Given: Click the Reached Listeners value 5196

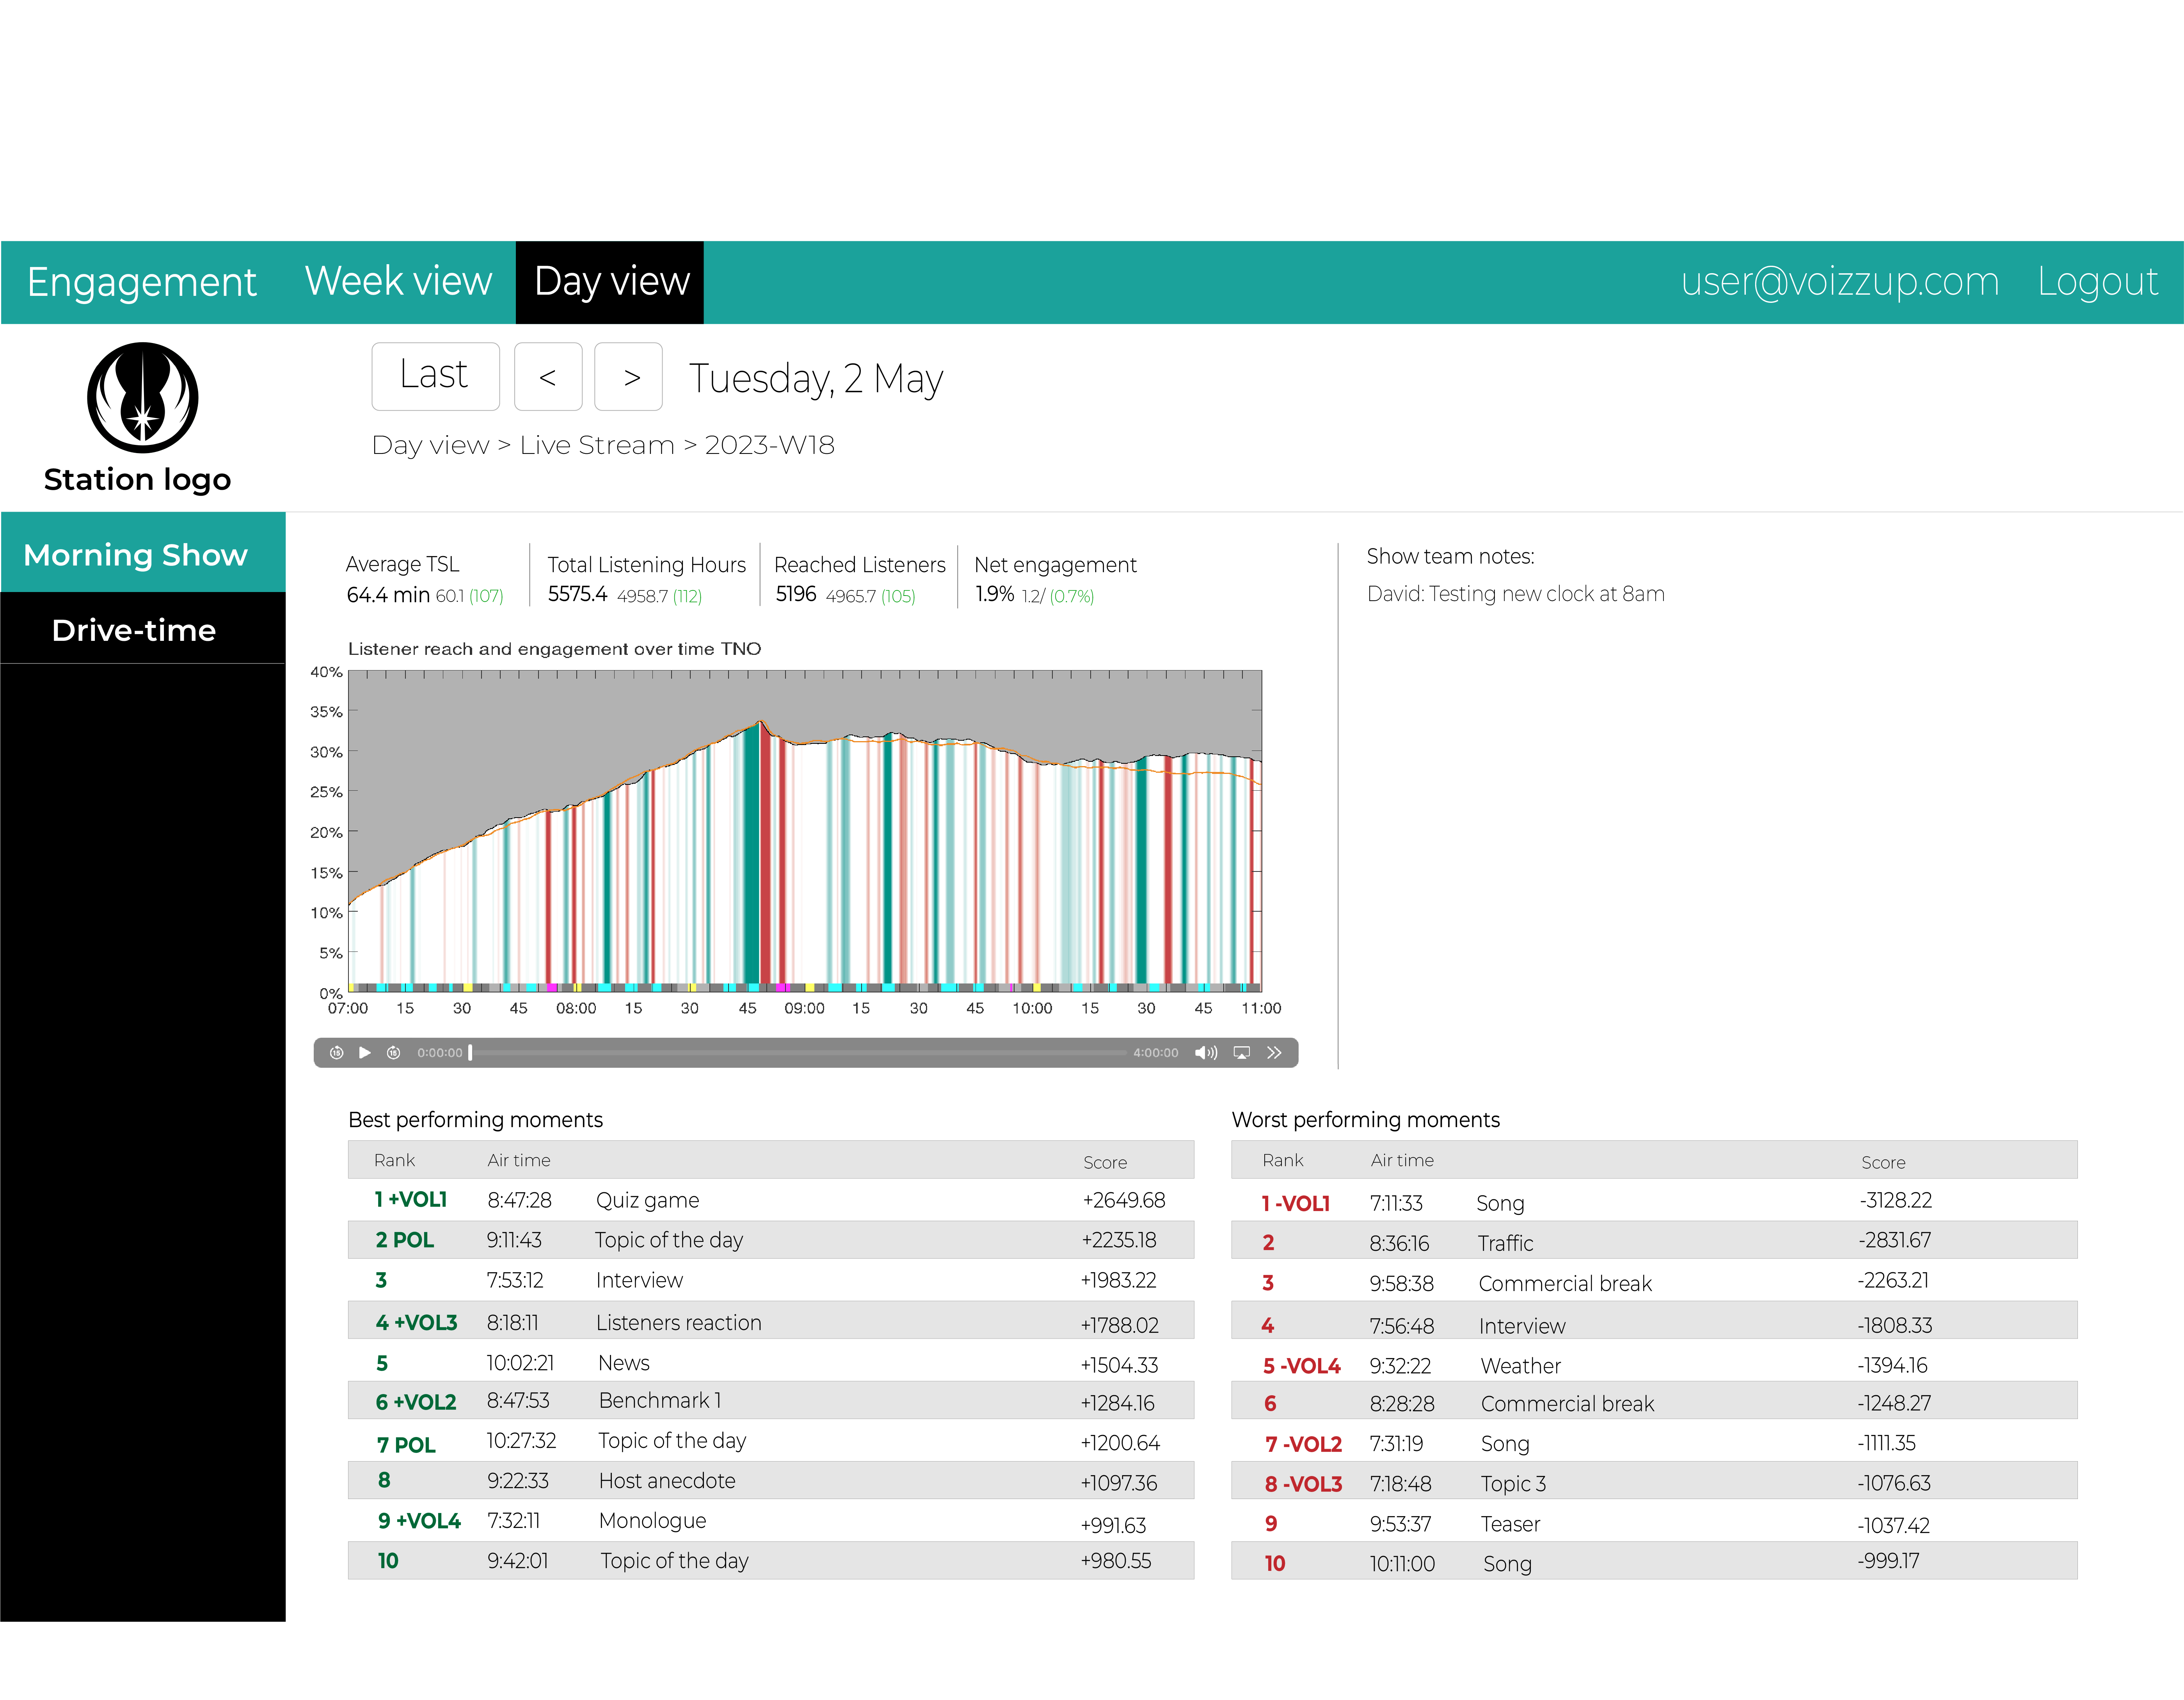Looking at the screenshot, I should coord(796,594).
